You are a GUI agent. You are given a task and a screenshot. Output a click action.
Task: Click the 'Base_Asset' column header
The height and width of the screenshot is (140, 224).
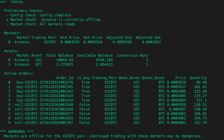(x=129, y=78)
